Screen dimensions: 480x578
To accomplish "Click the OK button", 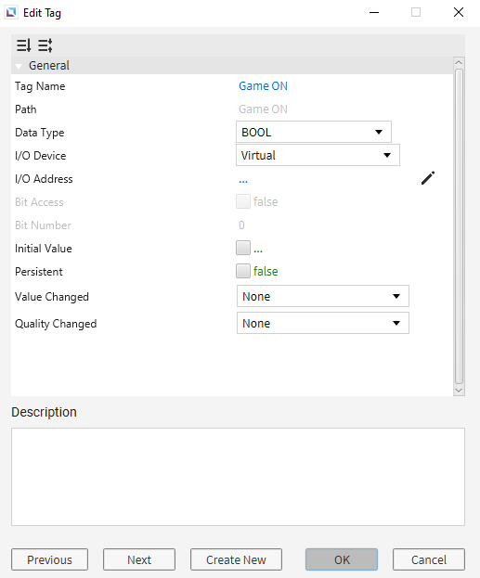I will [x=342, y=559].
